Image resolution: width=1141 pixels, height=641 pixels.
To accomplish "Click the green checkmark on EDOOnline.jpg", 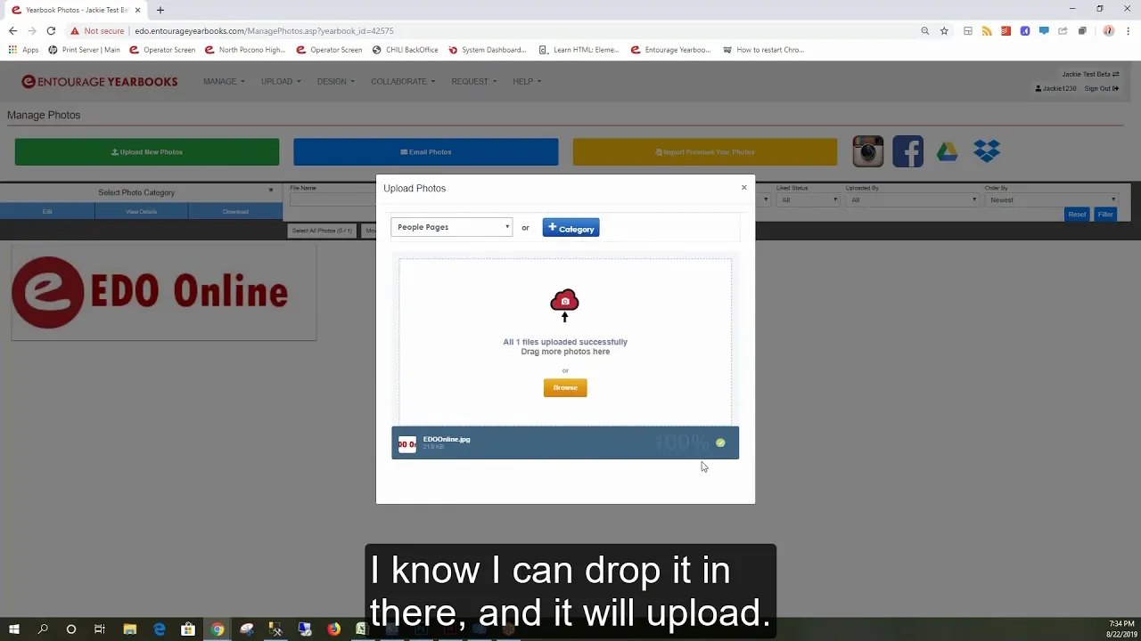I will pyautogui.click(x=720, y=442).
